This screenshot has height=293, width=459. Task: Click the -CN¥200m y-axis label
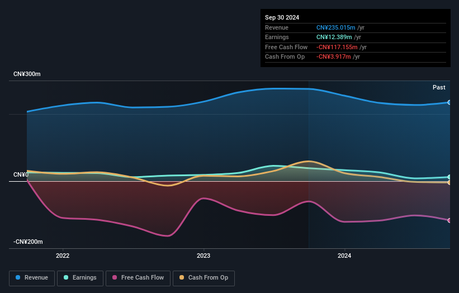(x=28, y=242)
